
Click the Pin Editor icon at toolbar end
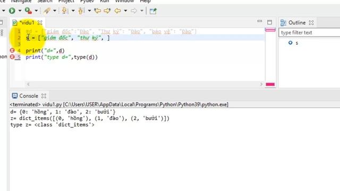click(153, 11)
